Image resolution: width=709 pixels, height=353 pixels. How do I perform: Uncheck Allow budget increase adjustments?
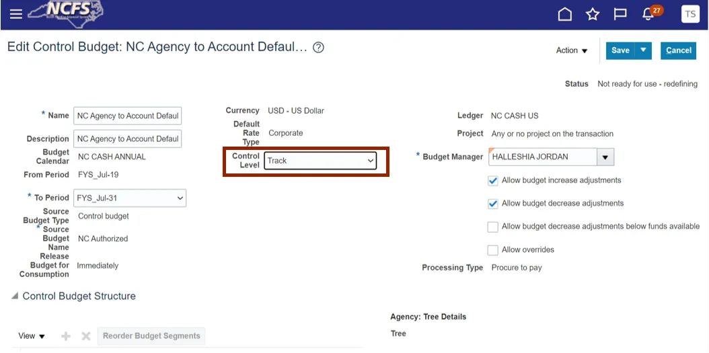click(493, 181)
